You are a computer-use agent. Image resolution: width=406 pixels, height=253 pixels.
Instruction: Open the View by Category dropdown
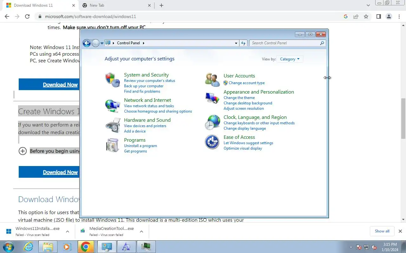pos(290,59)
